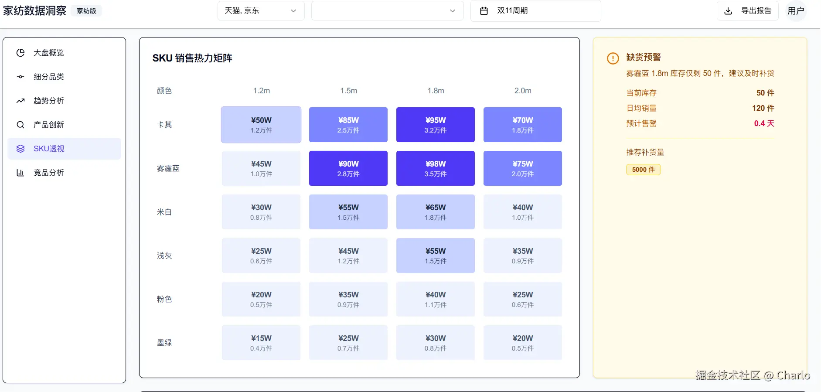Click 雾霾蓝 1.8m cell ¥98W

436,168
